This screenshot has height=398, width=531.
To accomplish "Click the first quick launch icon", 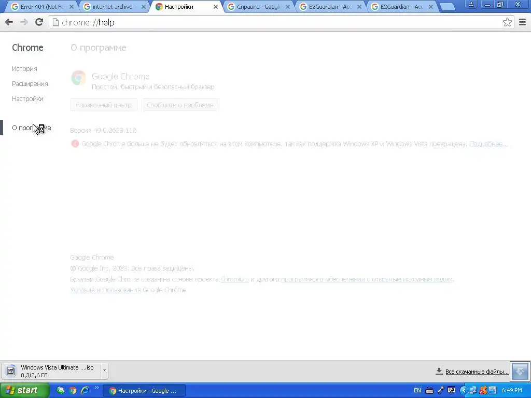I will 61,390.
